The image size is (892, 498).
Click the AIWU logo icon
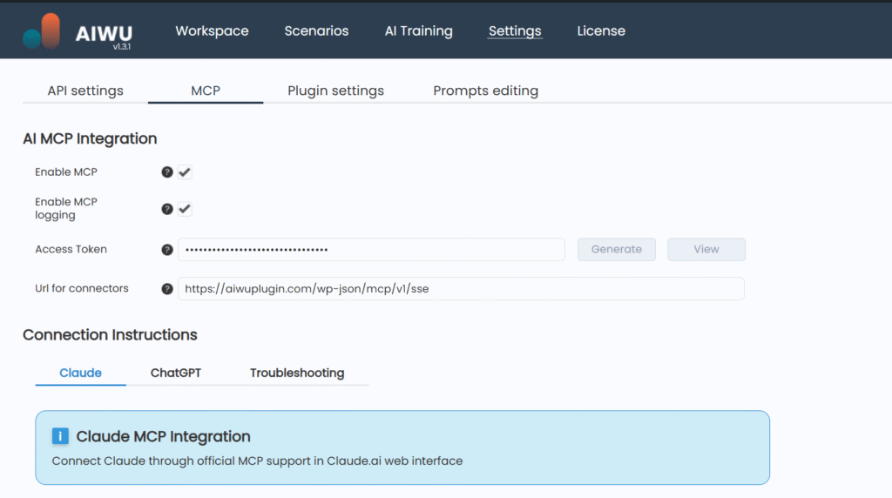(43, 30)
